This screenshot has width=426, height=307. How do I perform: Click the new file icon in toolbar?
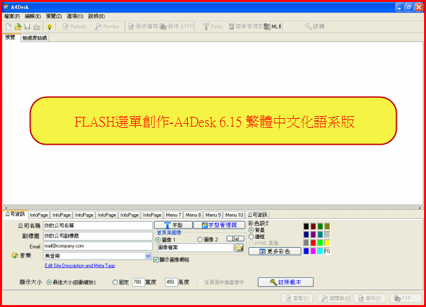pyautogui.click(x=8, y=27)
